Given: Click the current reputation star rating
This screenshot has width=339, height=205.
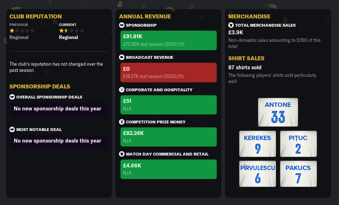Looking at the screenshot, I should (x=72, y=31).
